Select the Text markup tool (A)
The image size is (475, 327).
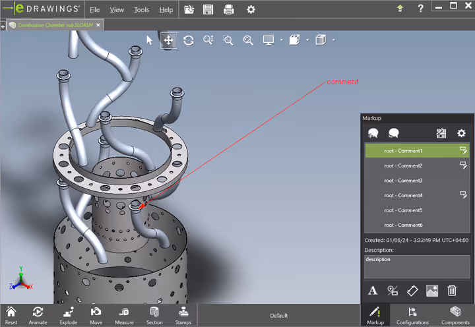pos(373,291)
